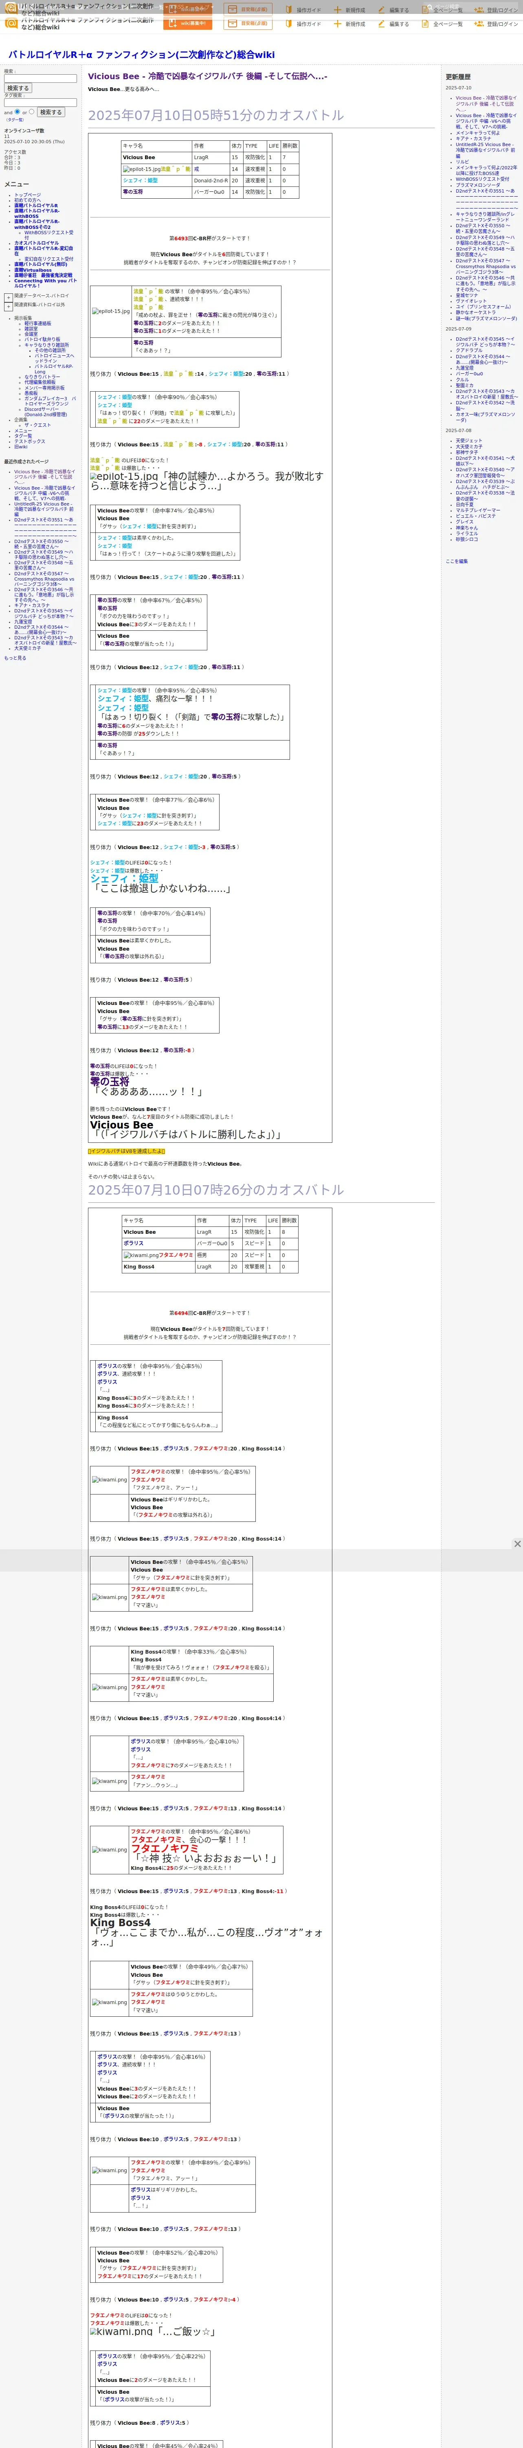Open バトロイニュースヘッドライン sub-item
523x2448 pixels.
[x=54, y=359]
